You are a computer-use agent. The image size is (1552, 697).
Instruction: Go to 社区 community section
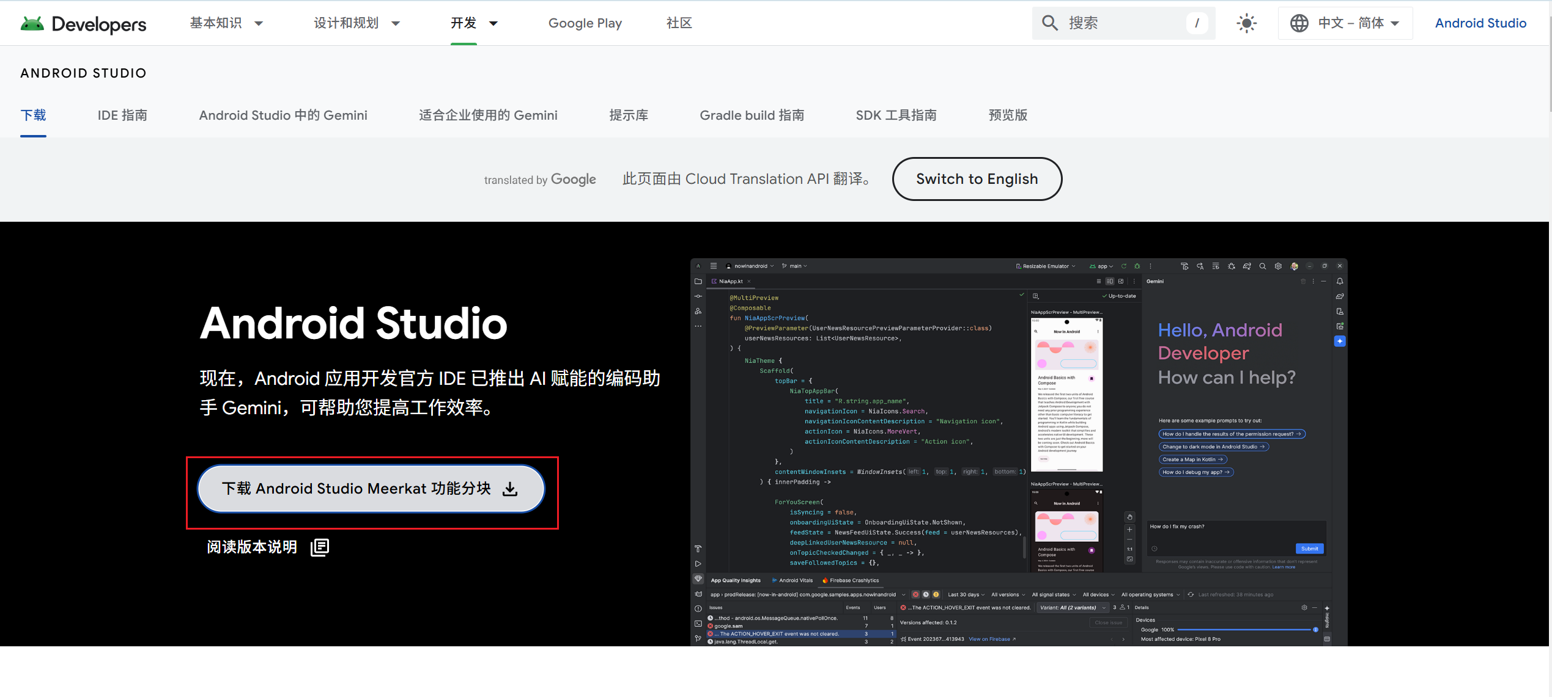pyautogui.click(x=679, y=23)
